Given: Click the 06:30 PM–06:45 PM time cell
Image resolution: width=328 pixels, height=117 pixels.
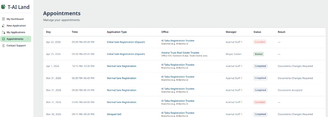Looking at the screenshot, I should coord(83,78).
